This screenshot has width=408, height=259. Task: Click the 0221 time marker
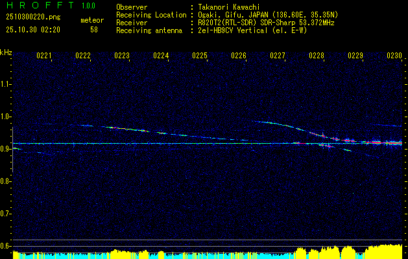(x=45, y=56)
